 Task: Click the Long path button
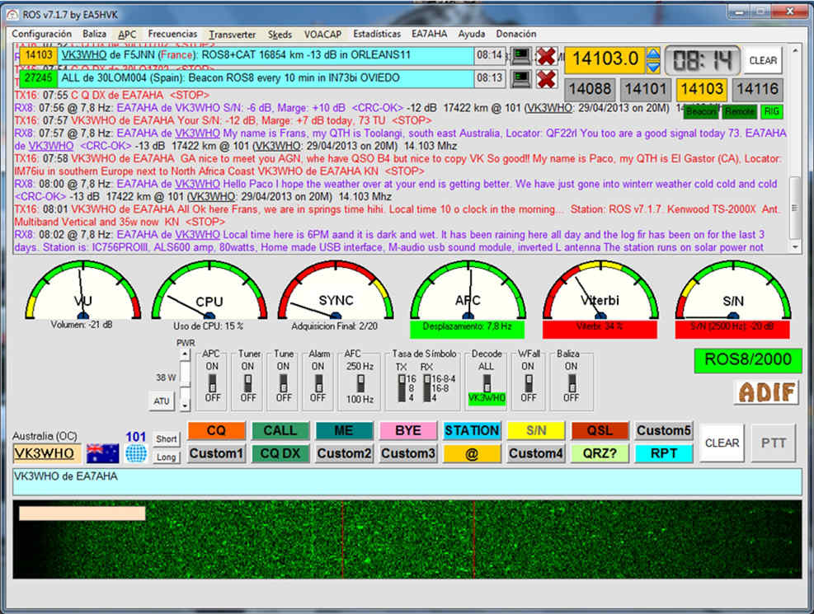coord(166,457)
